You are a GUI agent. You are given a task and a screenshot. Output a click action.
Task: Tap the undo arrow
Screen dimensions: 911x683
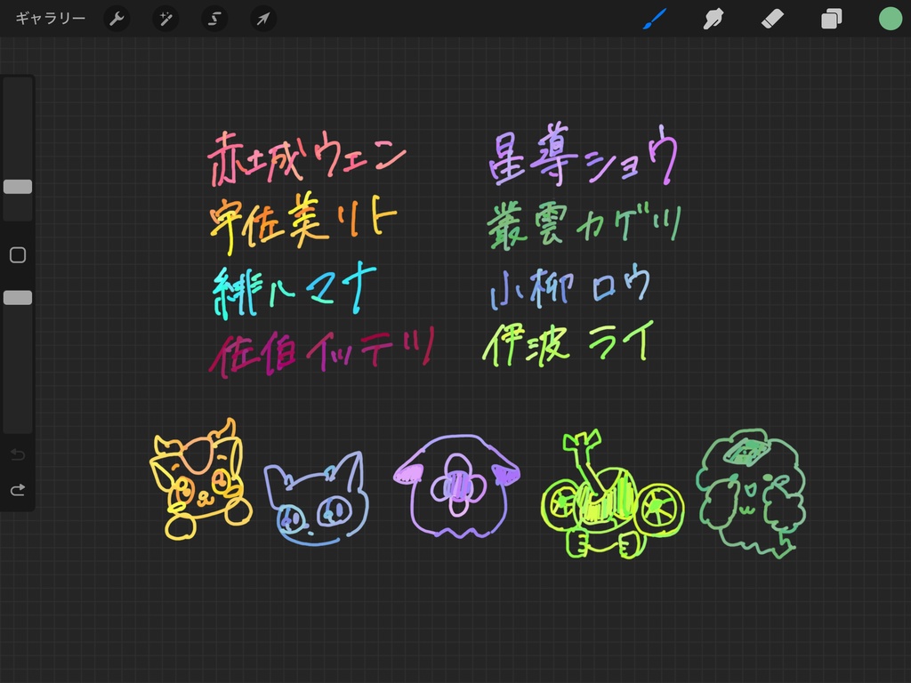coord(18,454)
